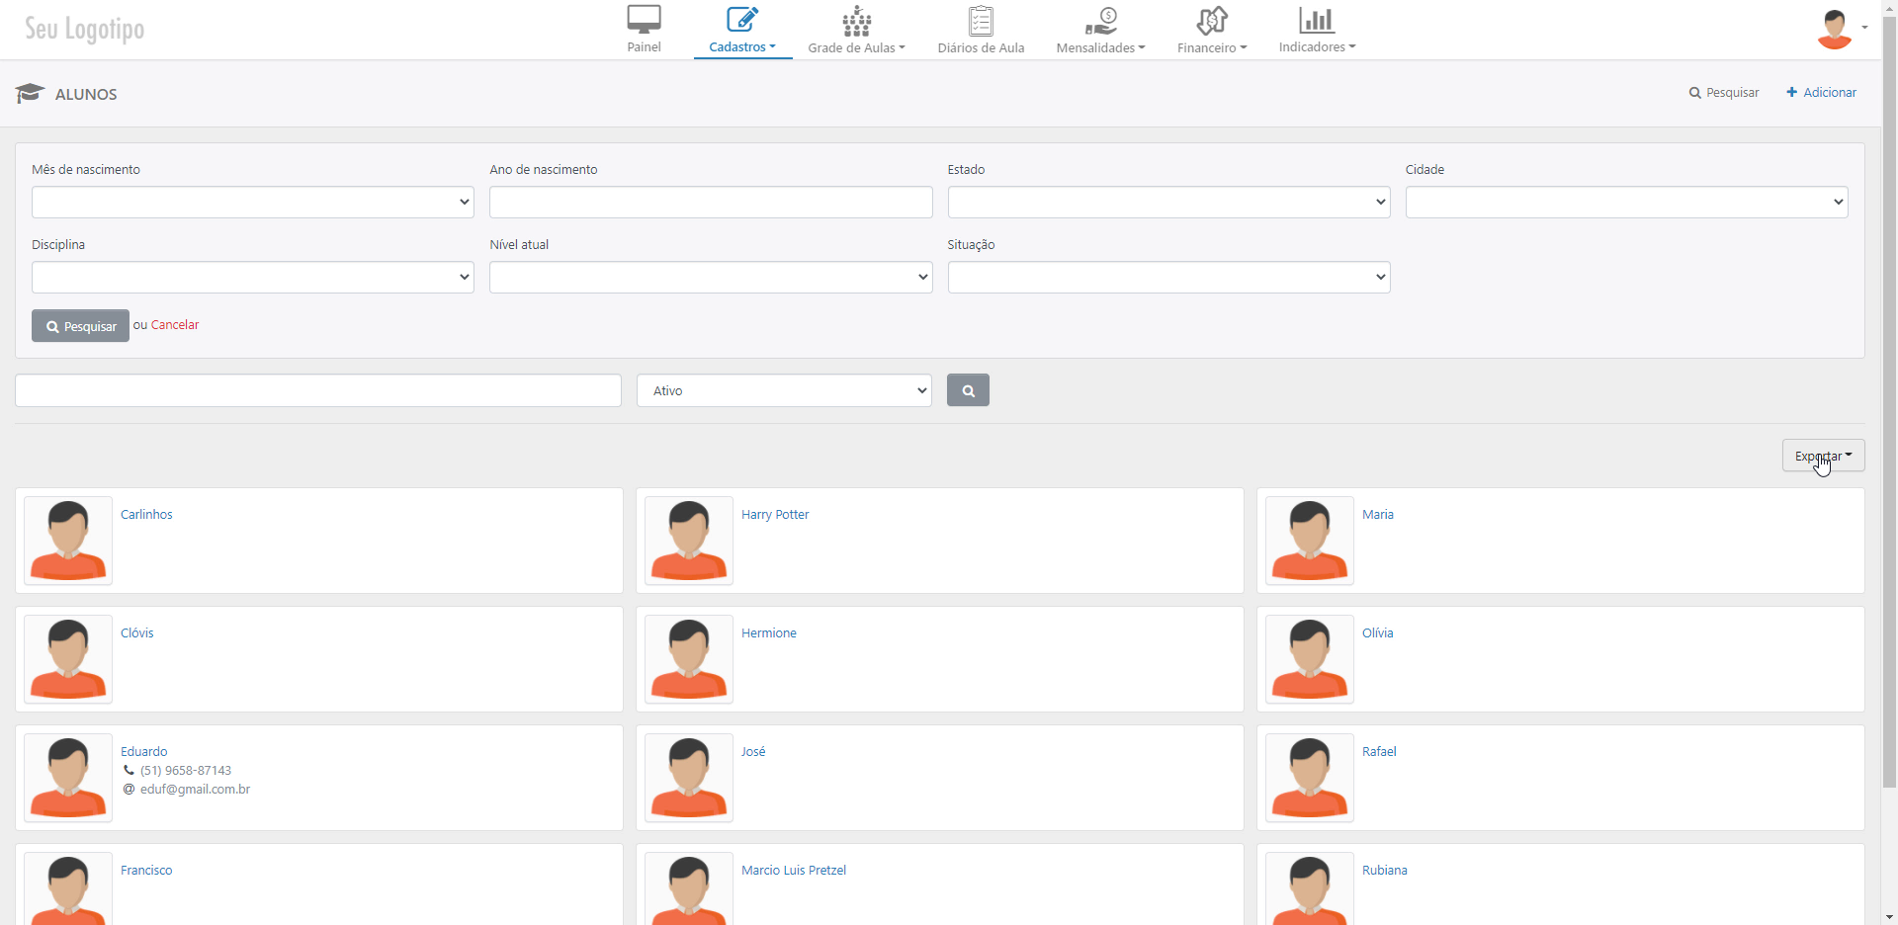Viewport: 1898px width, 925px height.
Task: Open the Ativo status dropdown
Action: click(x=784, y=390)
